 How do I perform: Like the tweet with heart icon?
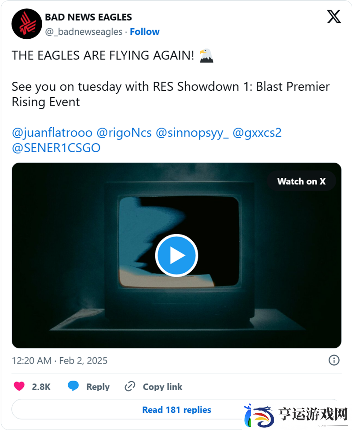click(19, 386)
